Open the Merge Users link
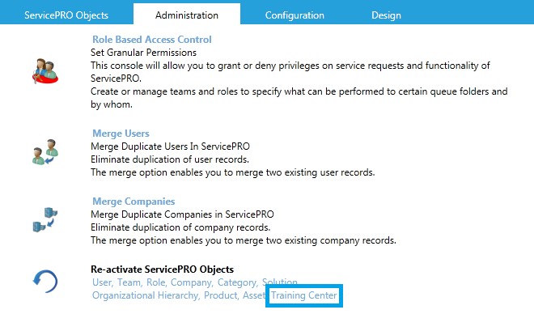 121,134
